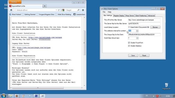
Task: Click the taskbar clock
Action: 168,96
